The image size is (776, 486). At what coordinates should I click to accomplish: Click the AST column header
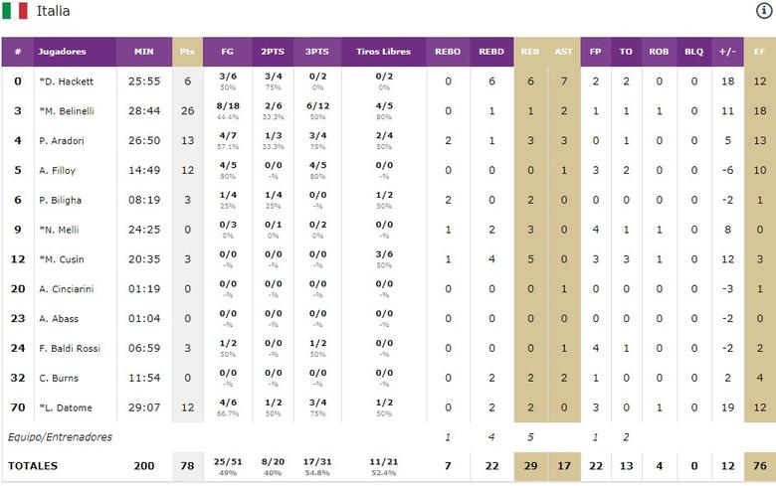point(563,52)
